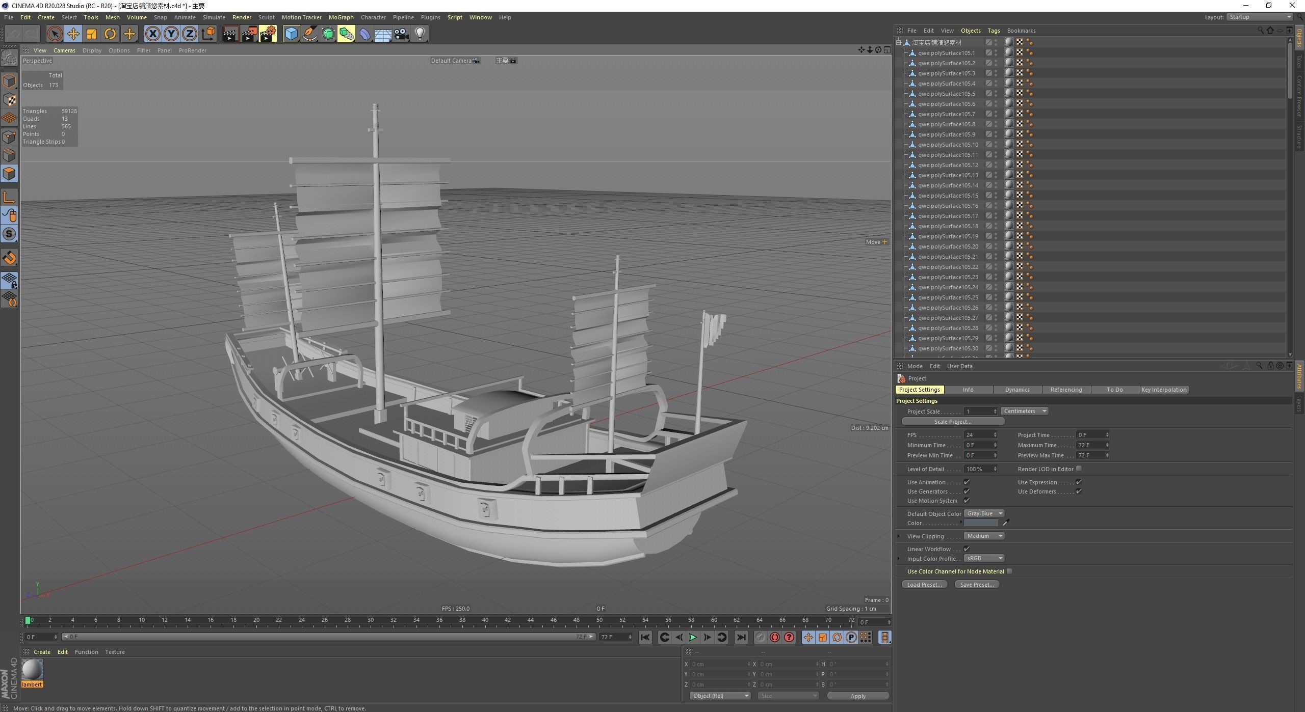Click Apply coordinates button

click(x=858, y=696)
